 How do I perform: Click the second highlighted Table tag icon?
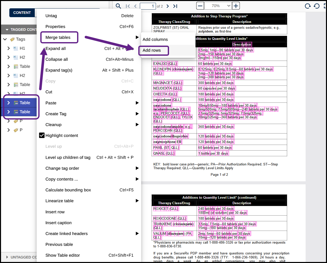point(16,112)
